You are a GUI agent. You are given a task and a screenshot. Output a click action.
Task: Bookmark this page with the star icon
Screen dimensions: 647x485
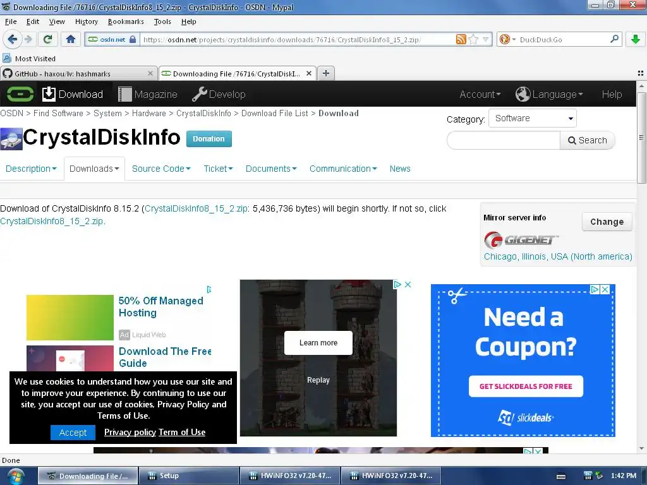[x=473, y=40]
